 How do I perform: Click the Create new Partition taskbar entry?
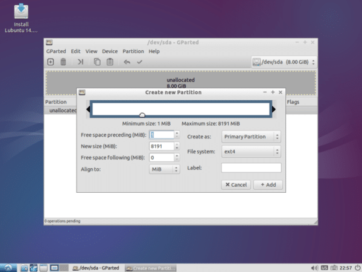coord(150,268)
